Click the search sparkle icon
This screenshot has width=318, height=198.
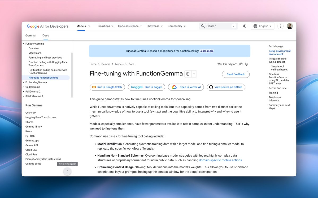203,26
